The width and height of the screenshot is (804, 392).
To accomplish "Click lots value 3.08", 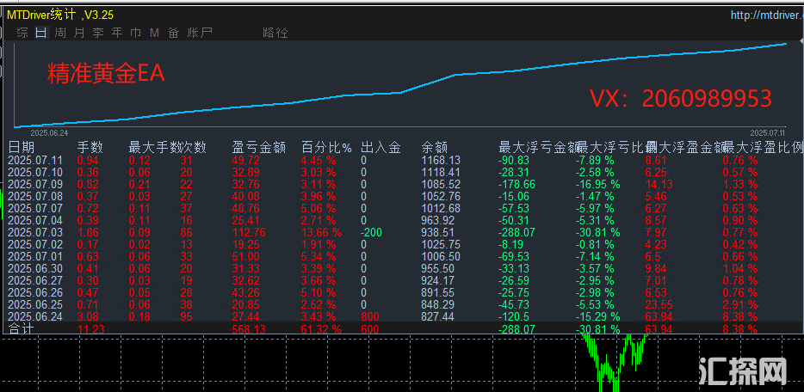I will (87, 317).
